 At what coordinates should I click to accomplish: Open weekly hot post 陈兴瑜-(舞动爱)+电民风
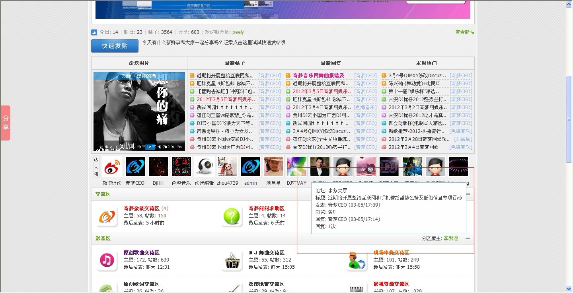[x=415, y=84]
